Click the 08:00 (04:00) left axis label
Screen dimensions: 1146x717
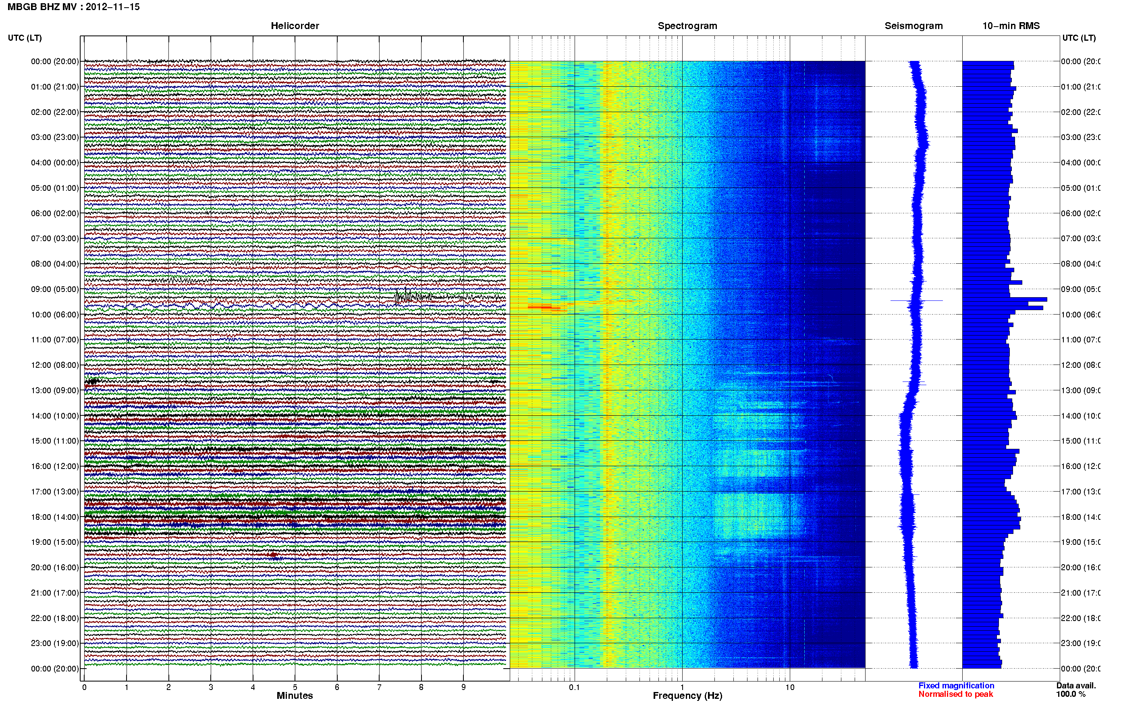55,264
